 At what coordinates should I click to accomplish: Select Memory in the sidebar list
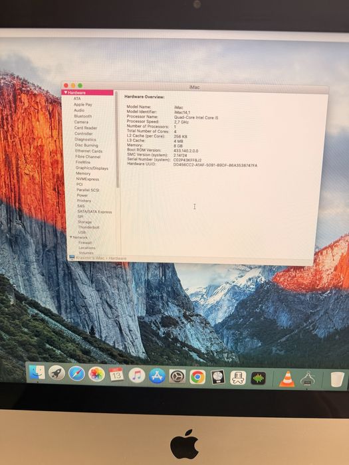click(83, 173)
